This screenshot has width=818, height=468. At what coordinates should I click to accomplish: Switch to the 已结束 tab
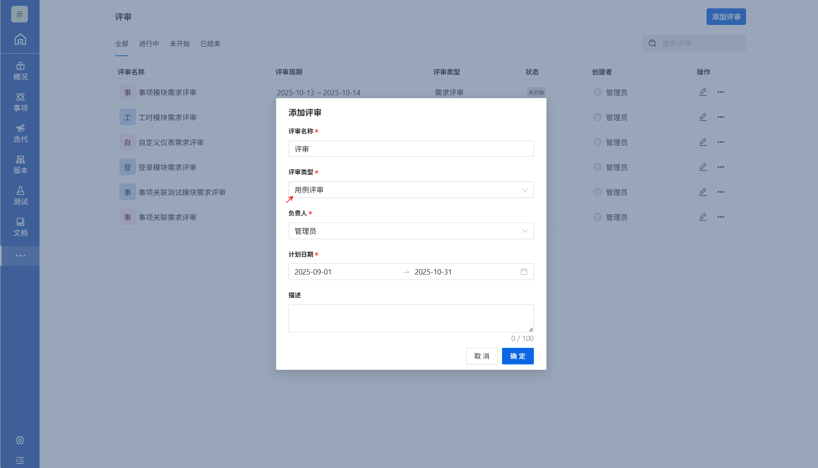point(210,44)
